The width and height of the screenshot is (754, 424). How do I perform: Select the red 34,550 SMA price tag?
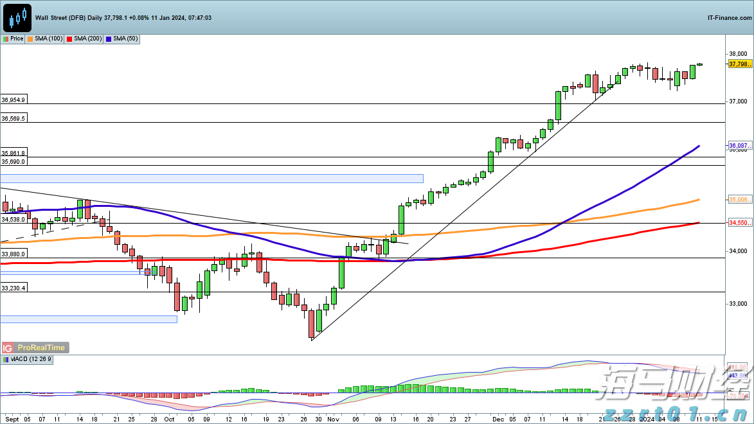[739, 223]
